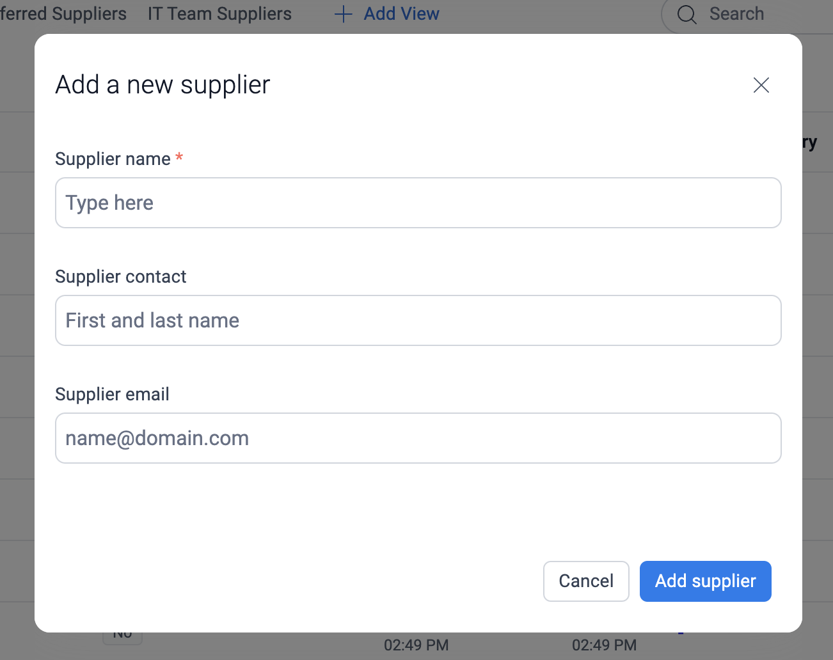Image resolution: width=833 pixels, height=660 pixels.
Task: Click the magnifying glass search icon
Action: click(x=686, y=14)
